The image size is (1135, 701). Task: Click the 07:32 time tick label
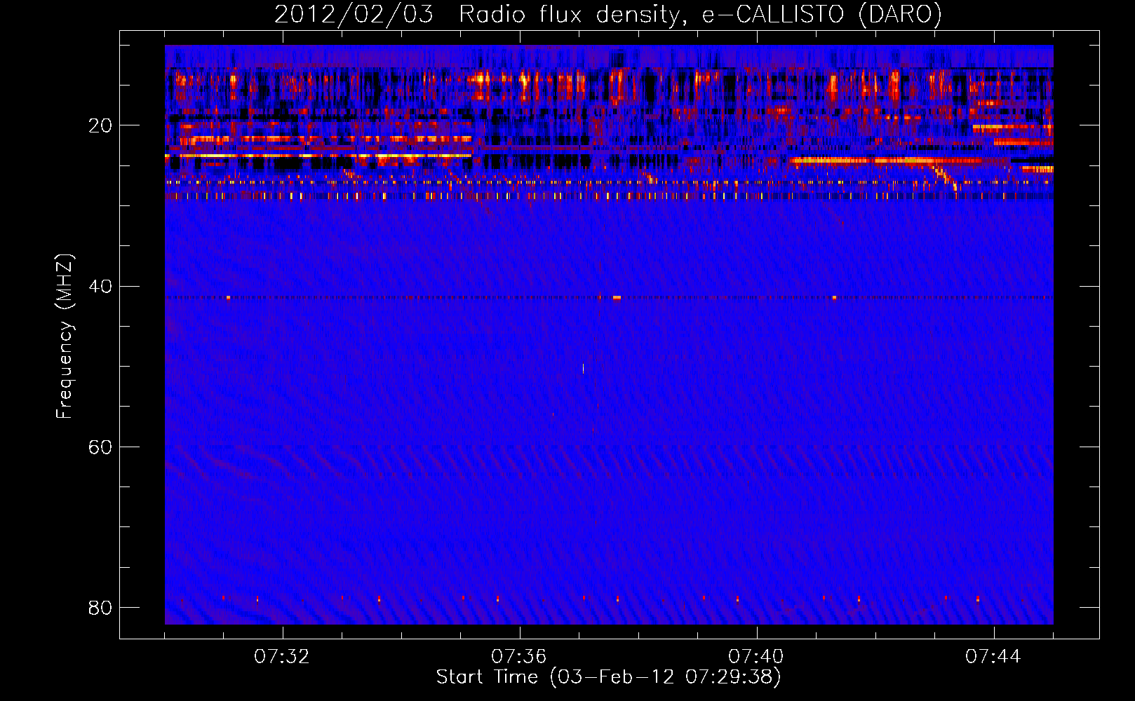pyautogui.click(x=282, y=657)
